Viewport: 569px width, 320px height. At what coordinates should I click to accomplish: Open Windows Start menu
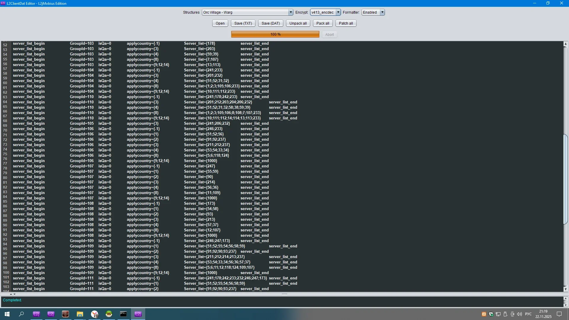coord(7,314)
